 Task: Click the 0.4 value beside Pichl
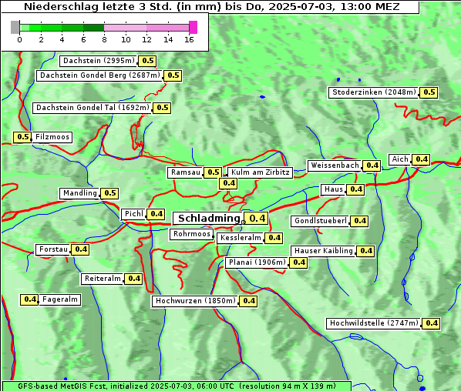click(x=156, y=214)
